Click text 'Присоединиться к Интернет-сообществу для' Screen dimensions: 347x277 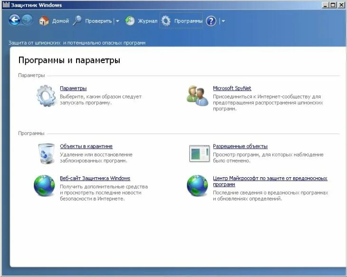coord(267,96)
